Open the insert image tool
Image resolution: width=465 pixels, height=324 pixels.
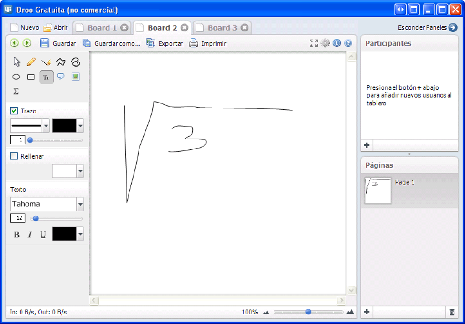click(x=76, y=77)
